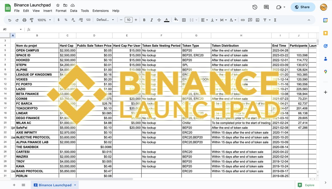
Task: Open the Data menu
Action: point(74,11)
